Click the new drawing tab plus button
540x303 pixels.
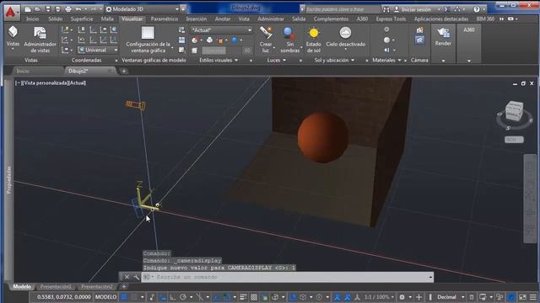[124, 71]
